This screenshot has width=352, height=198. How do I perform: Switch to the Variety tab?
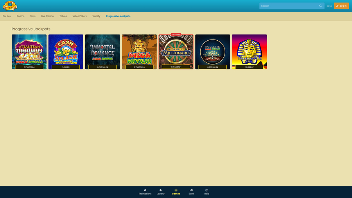(96, 16)
